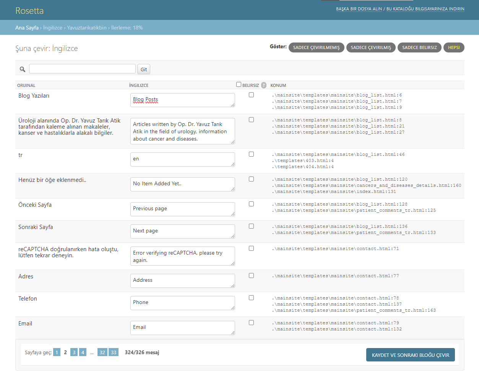Viewport: 479px width, 376px height.
Task: Toggle the Belirsiz header checkbox
Action: click(239, 85)
